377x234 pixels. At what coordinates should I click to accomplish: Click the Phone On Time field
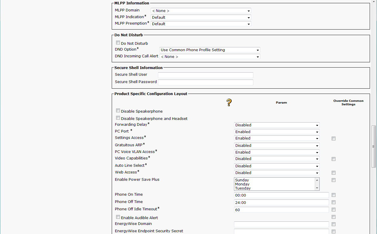click(281, 195)
